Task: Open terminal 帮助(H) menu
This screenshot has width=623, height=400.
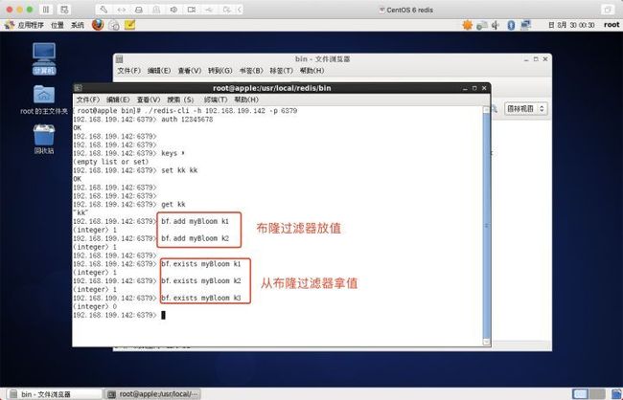Action: (246, 100)
